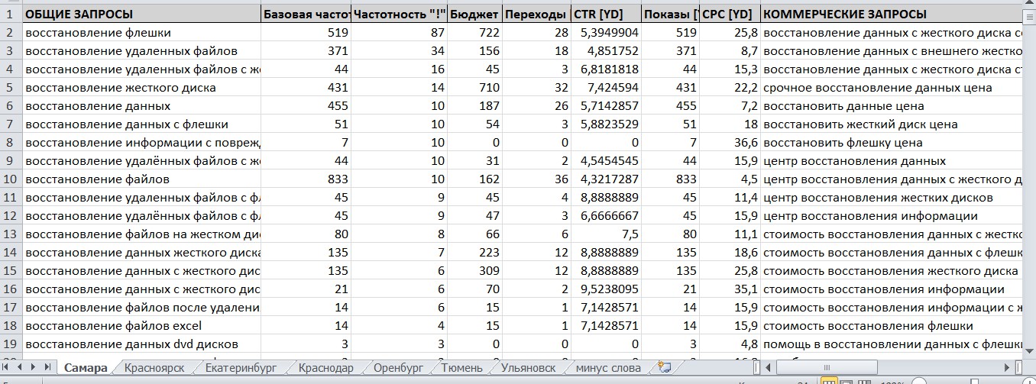This screenshot has height=384, width=1036.
Task: Select the Тюмень sheet tab
Action: (461, 367)
